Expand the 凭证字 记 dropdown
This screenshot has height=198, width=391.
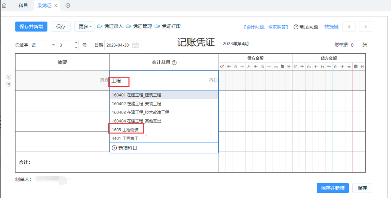point(53,45)
